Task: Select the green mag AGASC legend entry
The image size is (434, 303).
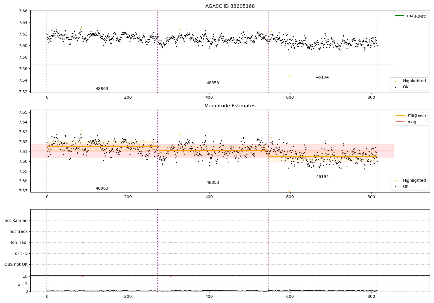Action: point(411,16)
